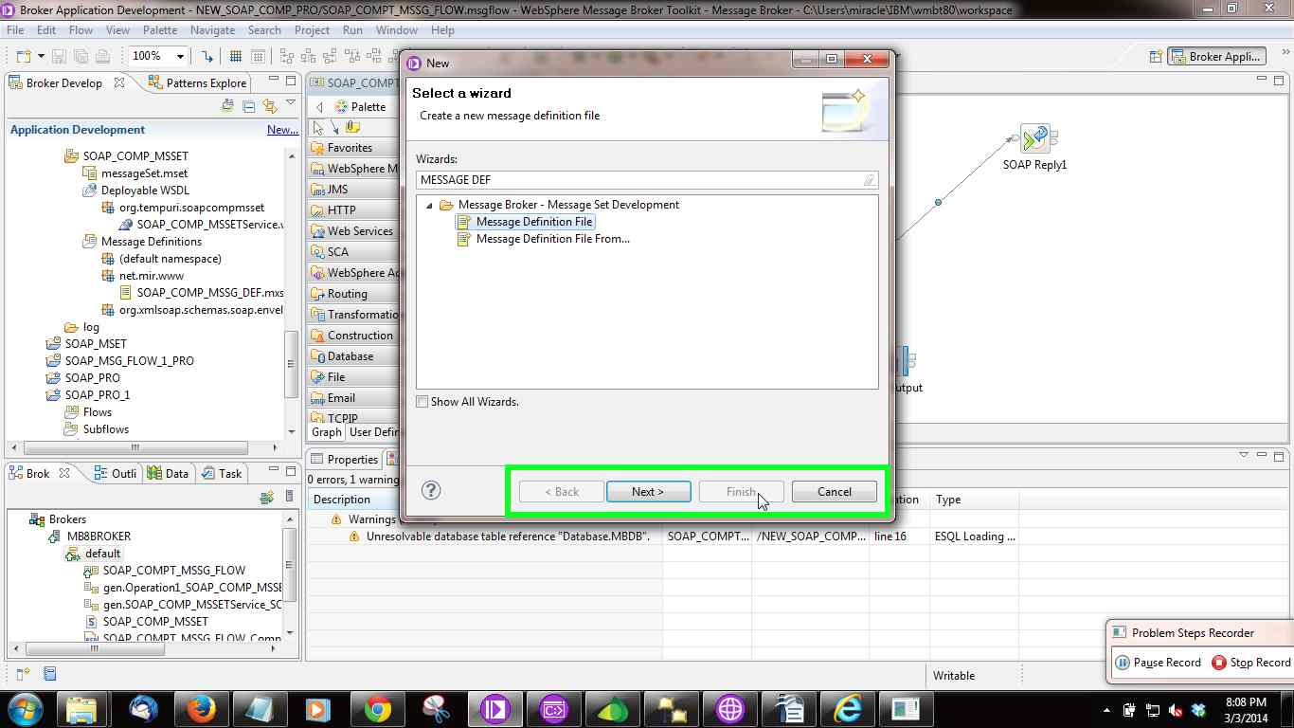The image size is (1294, 728).
Task: Click Collapse All icon in Broker Development
Action: pyautogui.click(x=248, y=106)
